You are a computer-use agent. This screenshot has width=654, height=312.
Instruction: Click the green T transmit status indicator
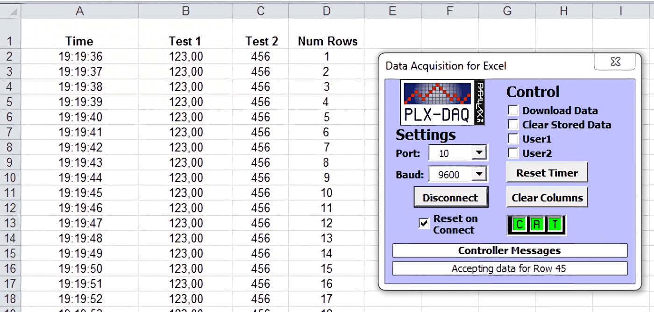555,225
